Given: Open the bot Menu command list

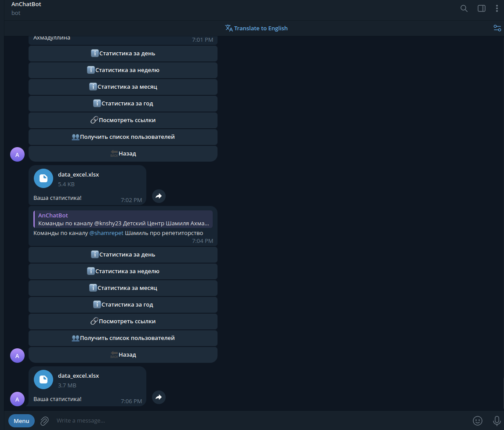Looking at the screenshot, I should (x=21, y=420).
